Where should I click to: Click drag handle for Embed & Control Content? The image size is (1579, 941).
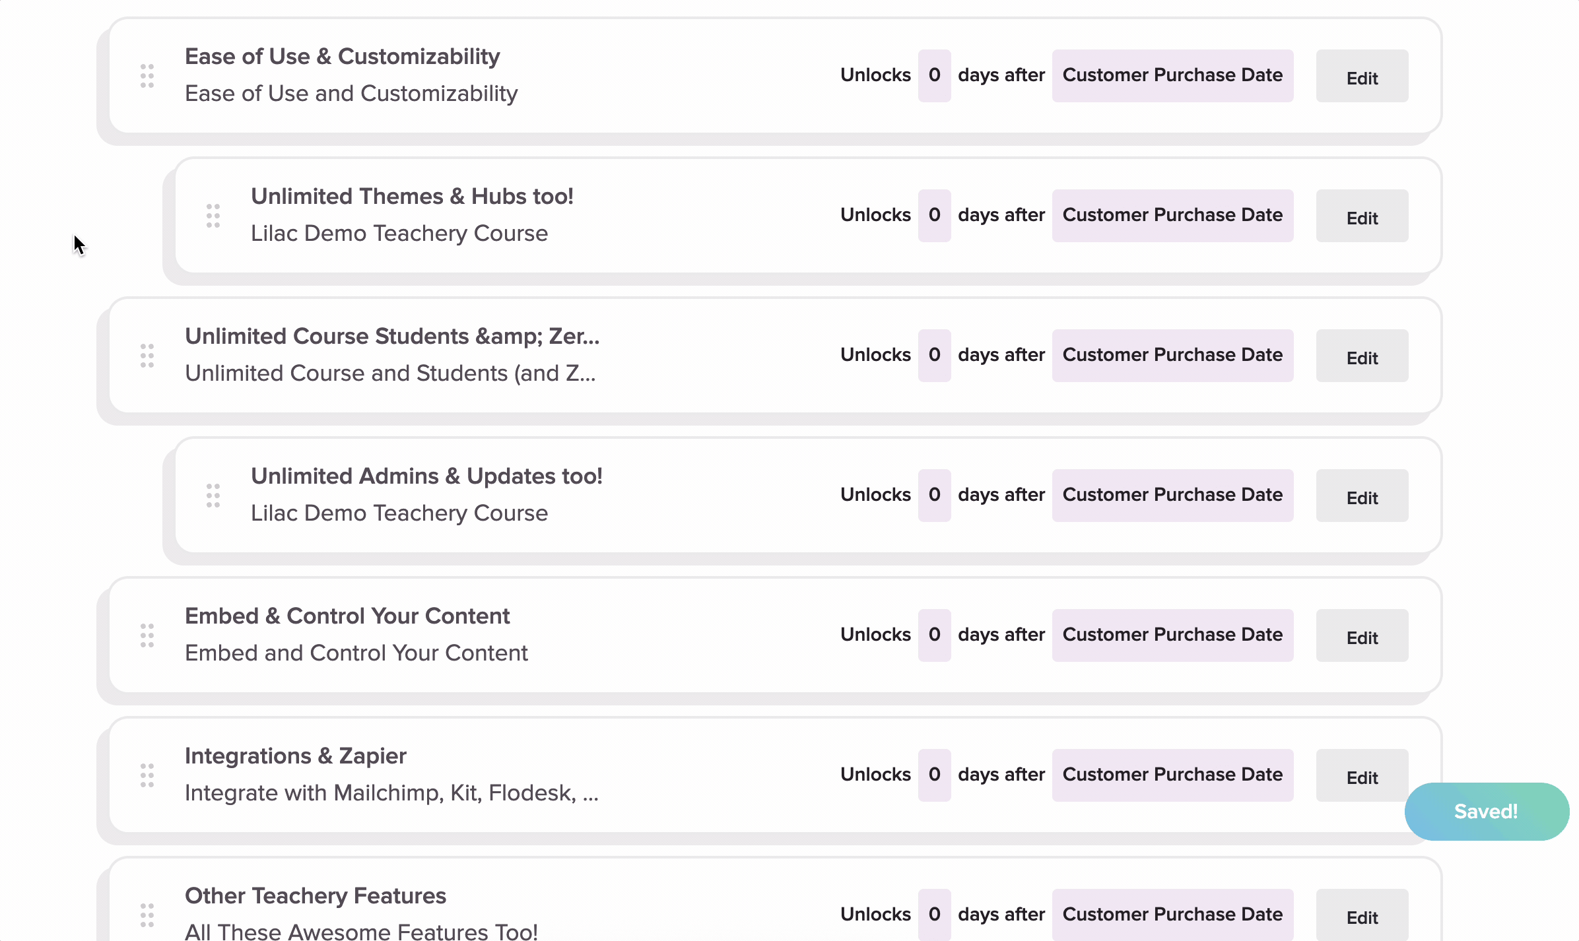[147, 635]
